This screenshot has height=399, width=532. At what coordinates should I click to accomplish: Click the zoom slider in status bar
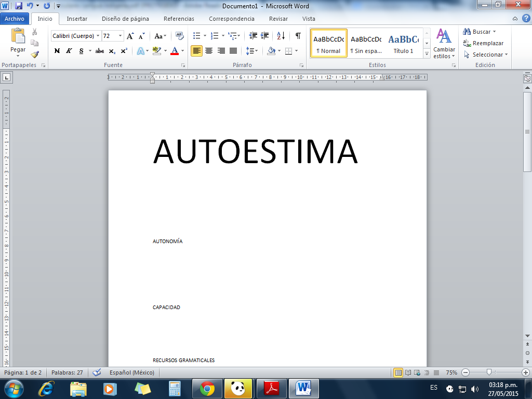(489, 373)
